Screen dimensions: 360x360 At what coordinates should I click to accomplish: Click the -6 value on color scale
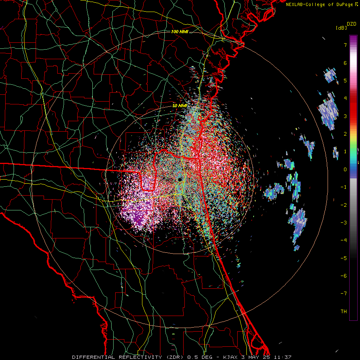(344, 276)
